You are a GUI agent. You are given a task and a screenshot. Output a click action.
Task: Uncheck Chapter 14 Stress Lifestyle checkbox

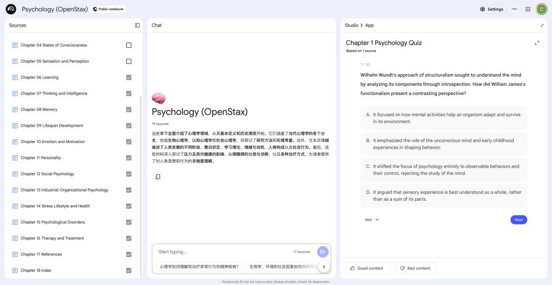click(x=129, y=206)
